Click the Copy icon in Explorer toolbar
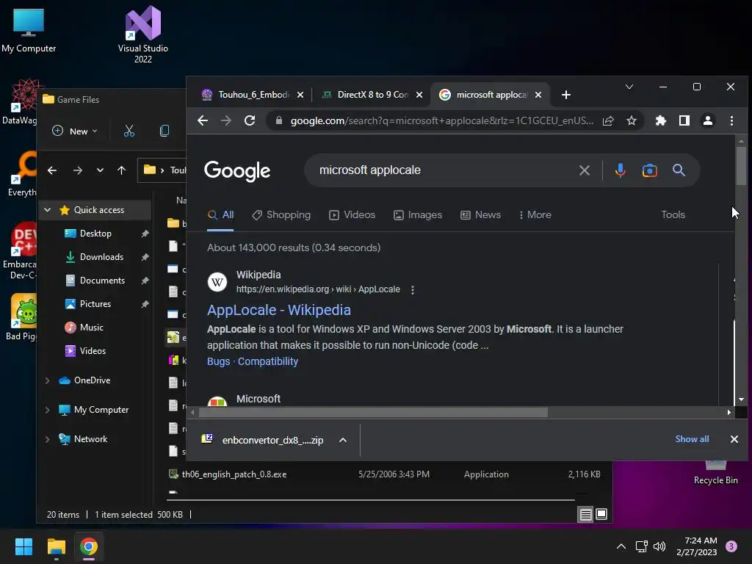 pyautogui.click(x=164, y=131)
